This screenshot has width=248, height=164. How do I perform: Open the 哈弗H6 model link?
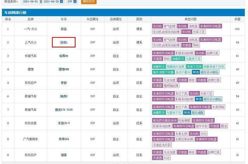coord(64,56)
